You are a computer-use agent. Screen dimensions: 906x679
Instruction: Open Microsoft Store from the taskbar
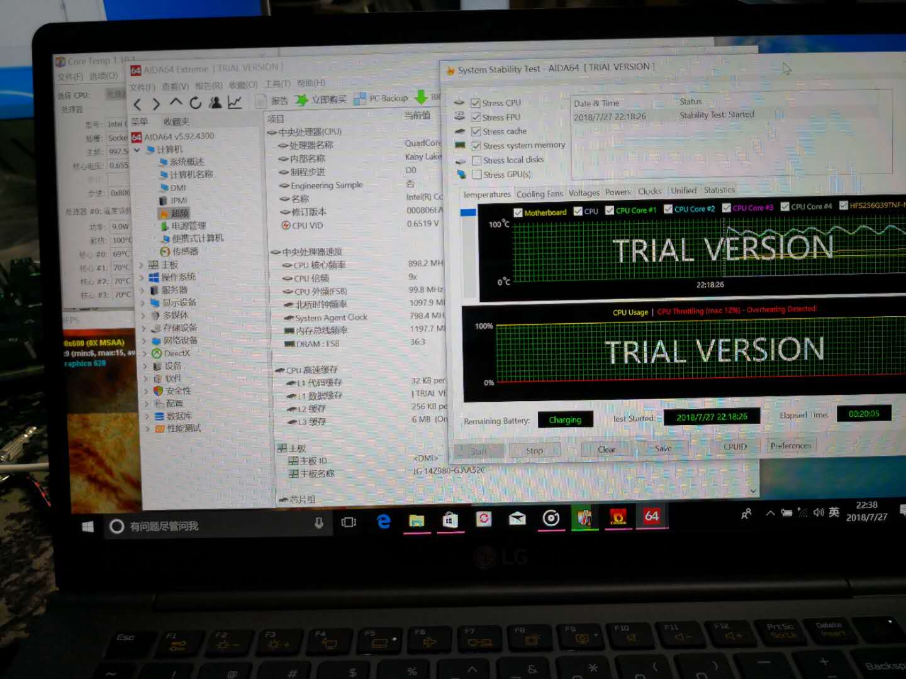(x=450, y=519)
